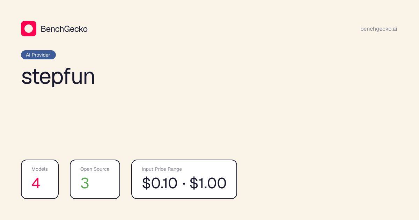Open the benchgecko.ai link
This screenshot has width=419, height=220.
(x=378, y=29)
